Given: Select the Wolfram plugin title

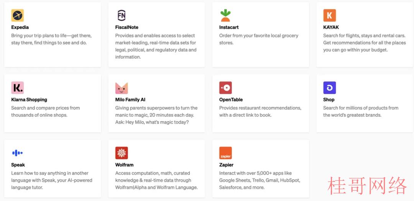Looking at the screenshot, I should click(x=124, y=165).
